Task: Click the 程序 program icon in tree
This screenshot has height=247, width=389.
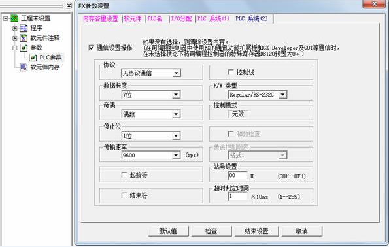Action: [x=24, y=28]
